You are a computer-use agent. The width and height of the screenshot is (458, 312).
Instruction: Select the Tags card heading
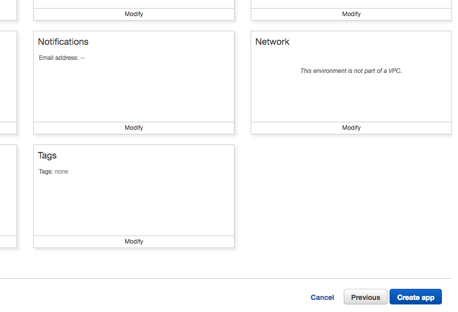click(x=47, y=155)
